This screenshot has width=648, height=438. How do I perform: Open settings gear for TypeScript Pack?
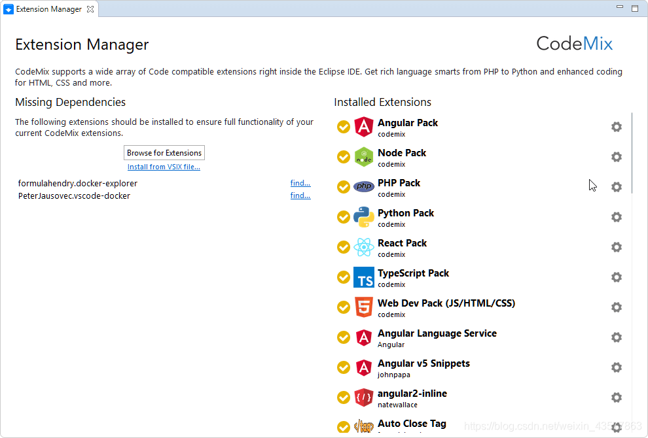pyautogui.click(x=616, y=277)
